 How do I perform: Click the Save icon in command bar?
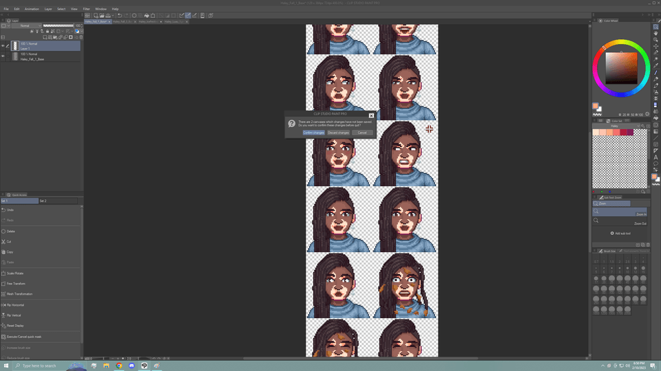[108, 16]
